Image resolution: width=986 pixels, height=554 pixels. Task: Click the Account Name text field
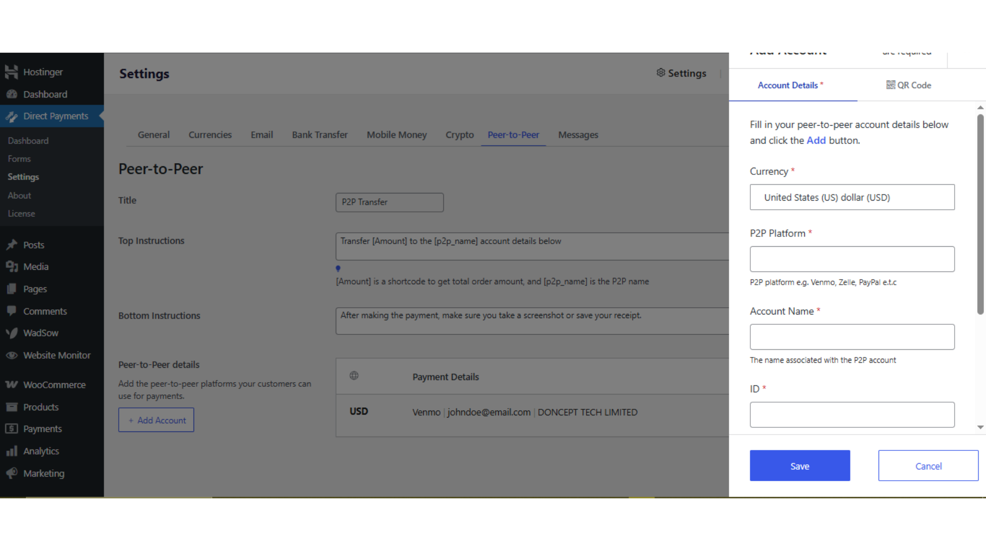851,337
